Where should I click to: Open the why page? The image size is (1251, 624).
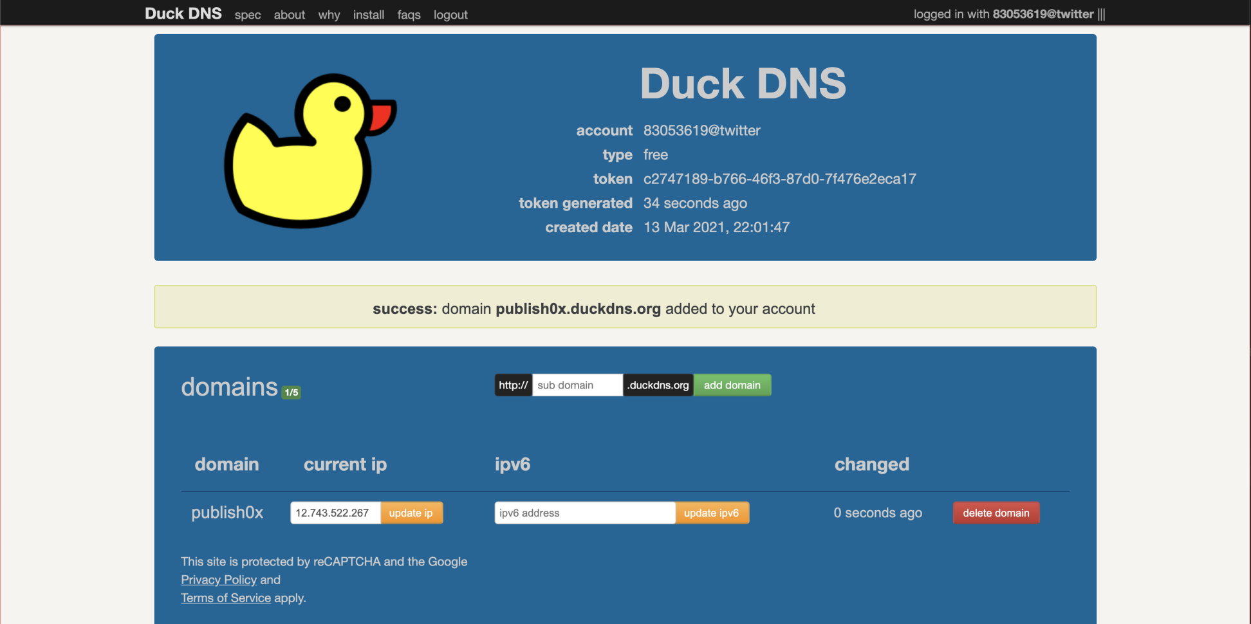point(329,15)
